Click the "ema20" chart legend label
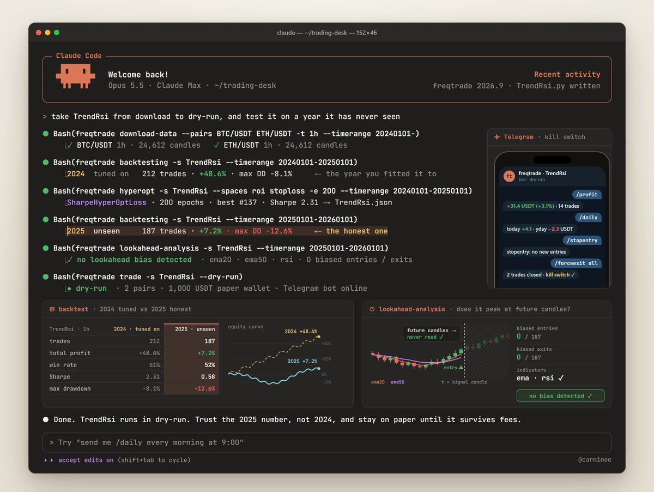Viewport: 654px width, 492px height. (x=378, y=382)
